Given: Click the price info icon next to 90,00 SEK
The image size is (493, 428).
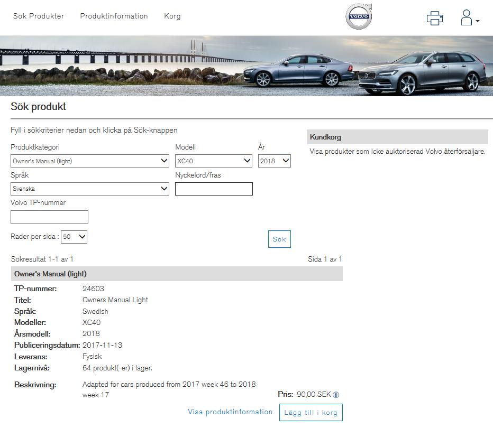Looking at the screenshot, I should pos(336,395).
